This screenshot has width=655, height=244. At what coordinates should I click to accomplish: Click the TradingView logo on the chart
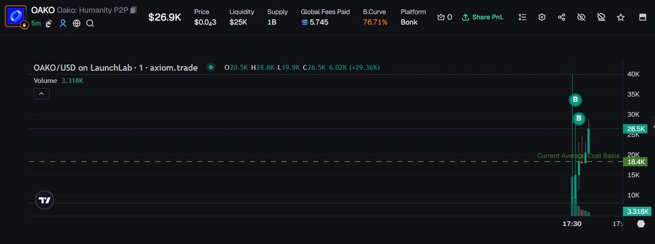45,200
